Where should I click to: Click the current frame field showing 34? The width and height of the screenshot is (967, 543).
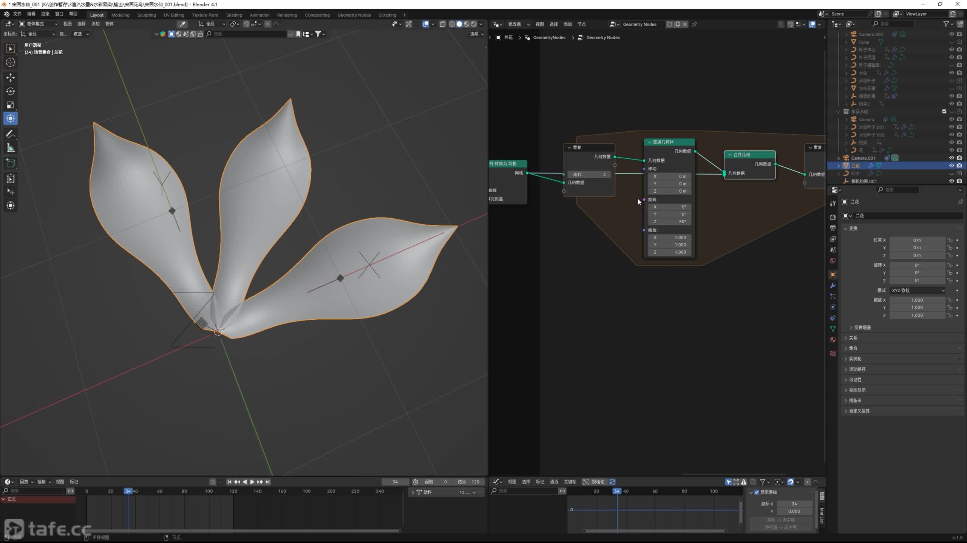click(x=395, y=482)
